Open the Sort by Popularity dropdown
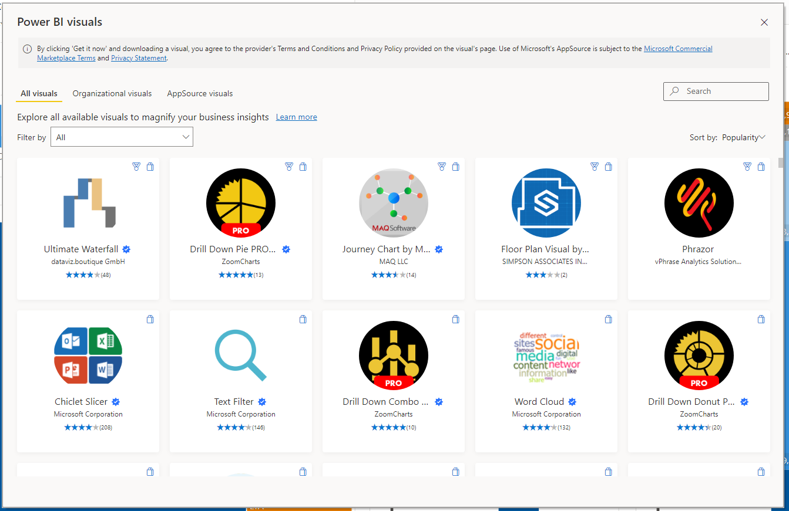The width and height of the screenshot is (789, 511). 744,137
